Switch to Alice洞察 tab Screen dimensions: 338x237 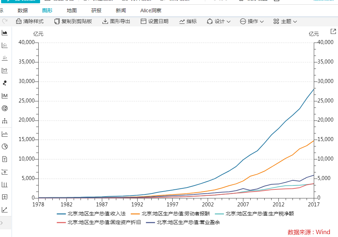coord(151,10)
